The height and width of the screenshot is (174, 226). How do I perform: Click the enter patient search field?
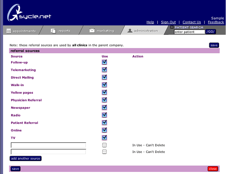[189, 32]
